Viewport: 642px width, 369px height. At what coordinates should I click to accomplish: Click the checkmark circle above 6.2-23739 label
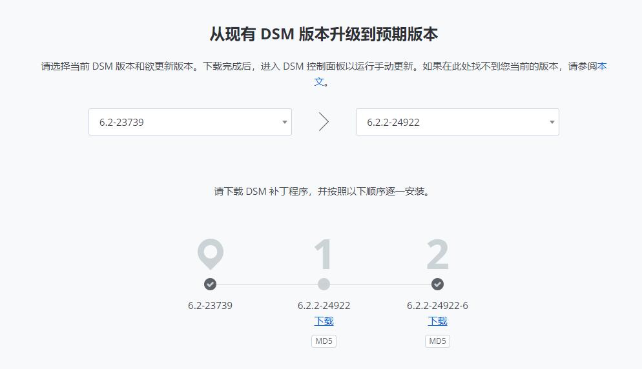click(x=210, y=284)
